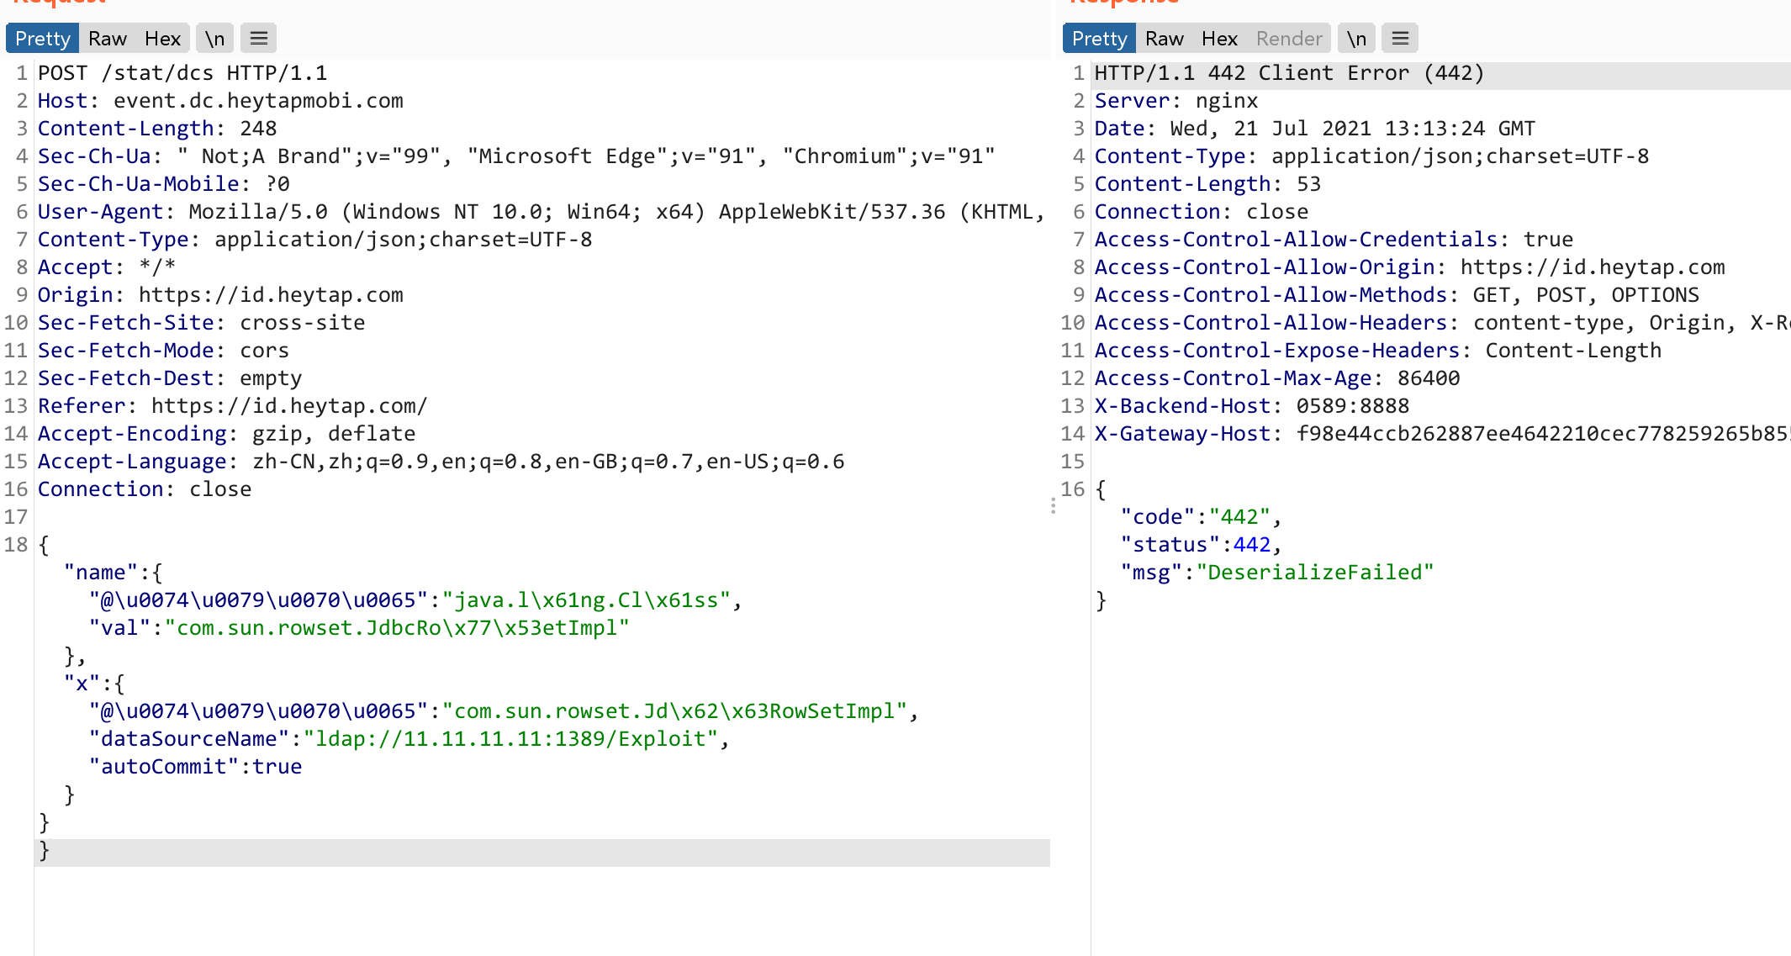Switch request view to Hex tab

[x=162, y=39]
